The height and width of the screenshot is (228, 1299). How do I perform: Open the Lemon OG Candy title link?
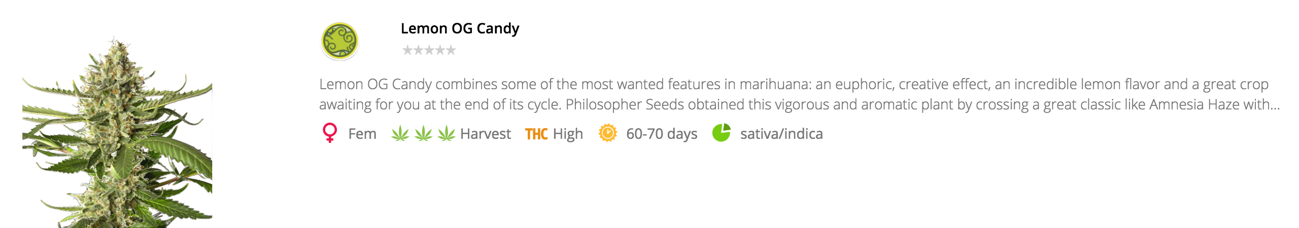460,28
